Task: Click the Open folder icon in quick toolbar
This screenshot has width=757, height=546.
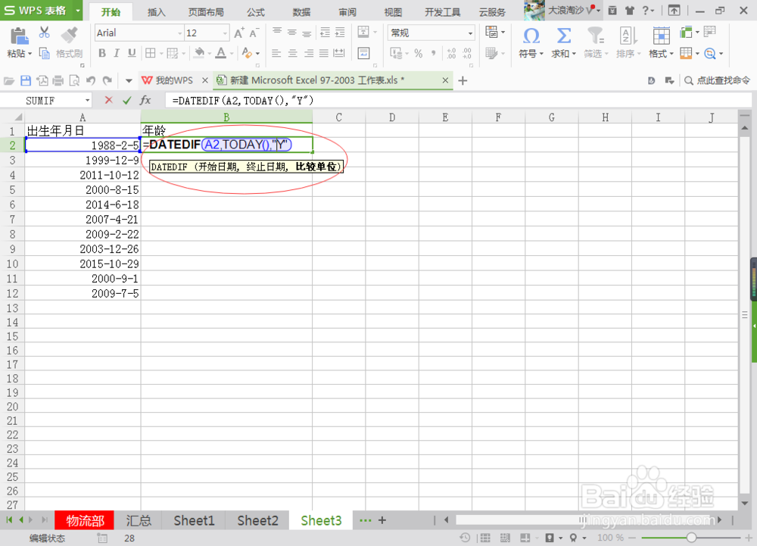Action: coord(8,80)
